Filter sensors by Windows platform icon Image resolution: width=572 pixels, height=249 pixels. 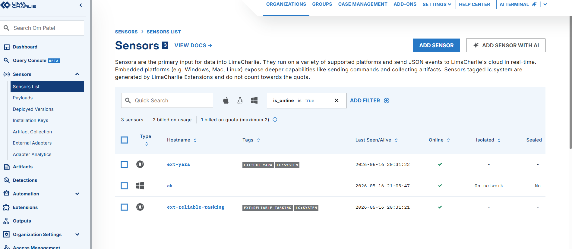click(254, 101)
